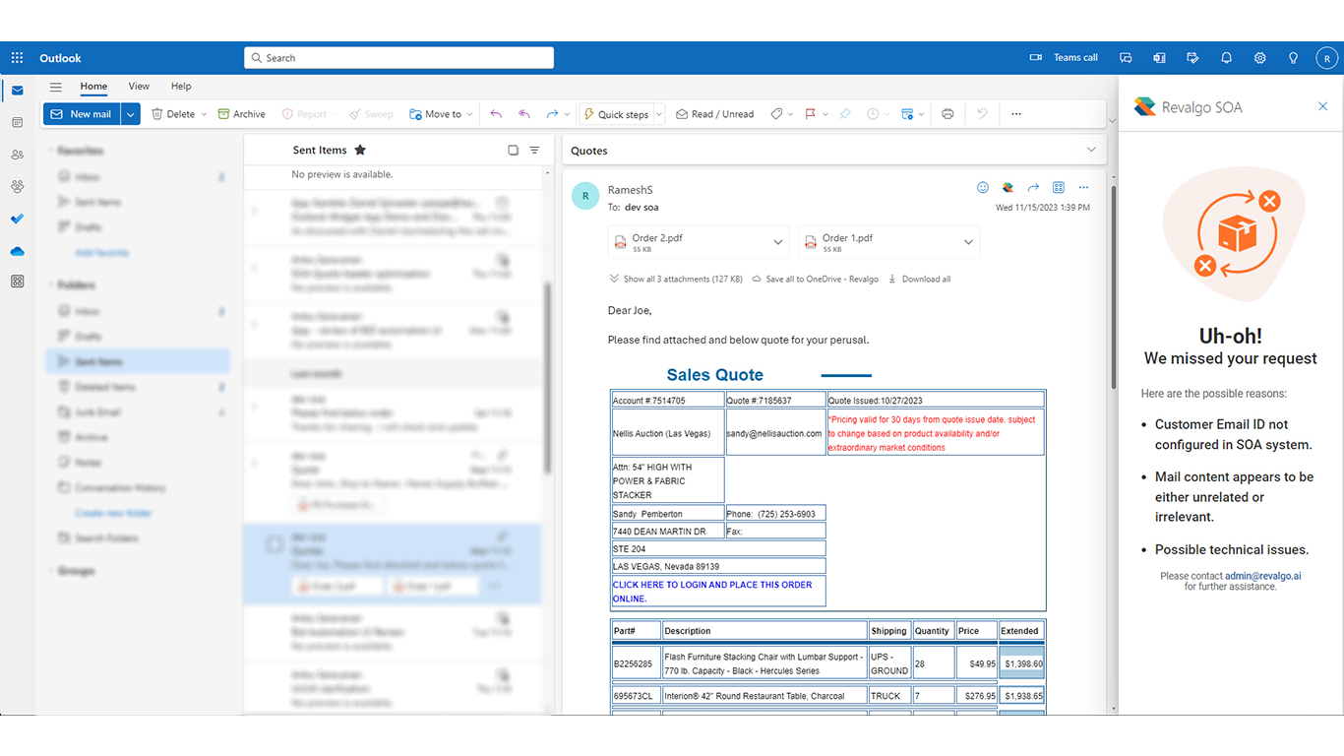Collapse the Quotes conversation chevron
1344x756 pixels.
1091,150
